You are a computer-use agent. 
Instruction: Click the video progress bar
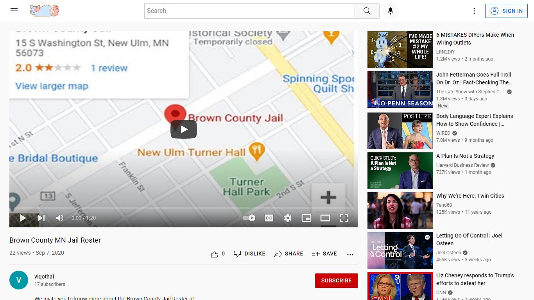coord(184,208)
